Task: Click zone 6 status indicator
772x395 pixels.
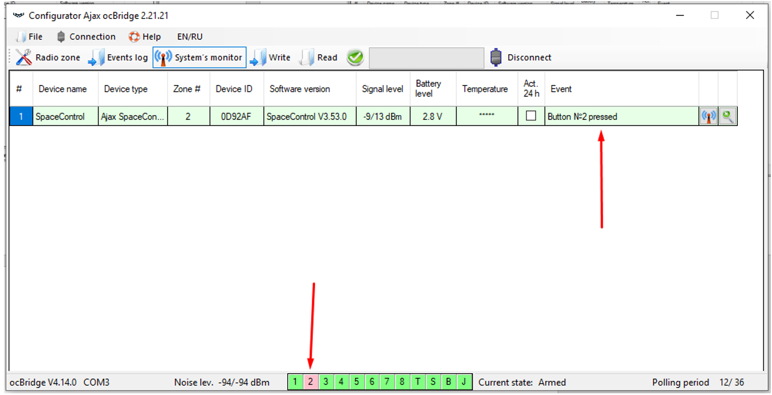Action: (x=371, y=382)
